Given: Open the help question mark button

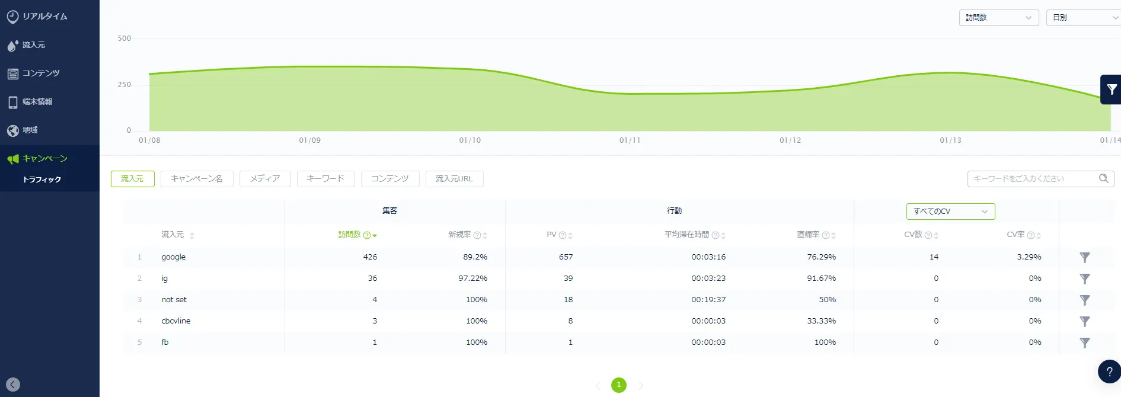Looking at the screenshot, I should tap(1109, 372).
